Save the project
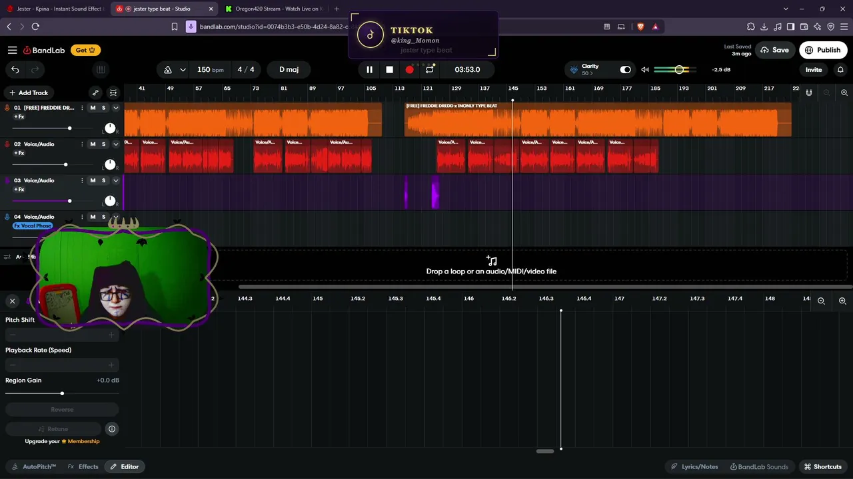853x479 pixels. [774, 50]
